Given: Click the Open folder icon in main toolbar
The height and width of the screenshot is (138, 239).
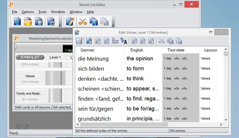Looking at the screenshot, I should pos(28,21).
